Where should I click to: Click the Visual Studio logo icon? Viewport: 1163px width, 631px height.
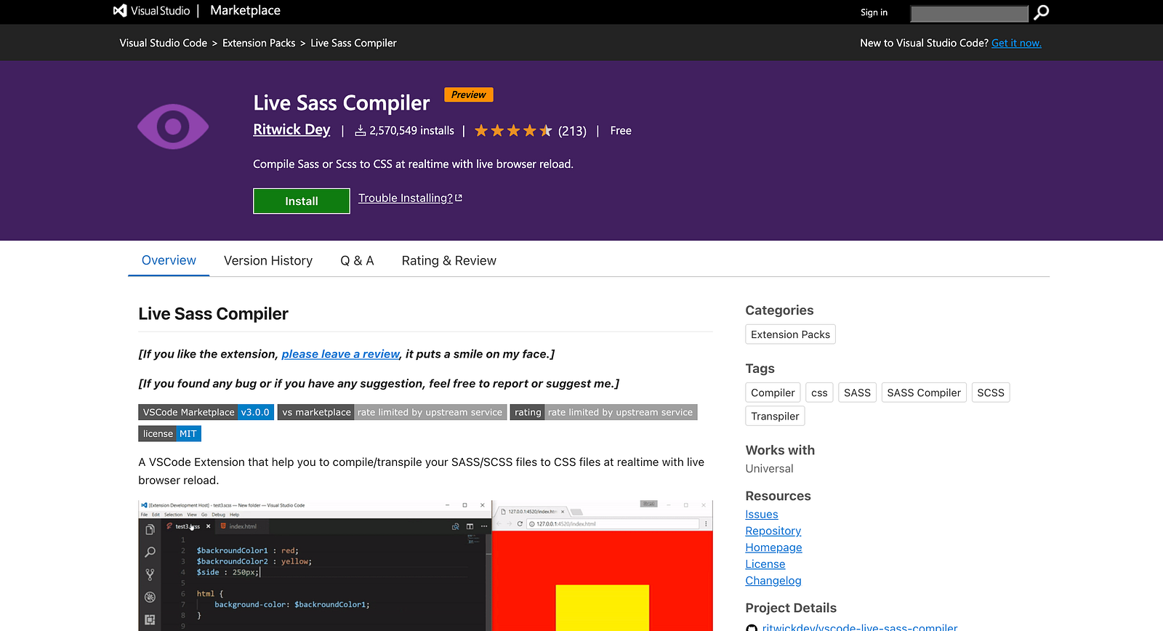pyautogui.click(x=120, y=11)
